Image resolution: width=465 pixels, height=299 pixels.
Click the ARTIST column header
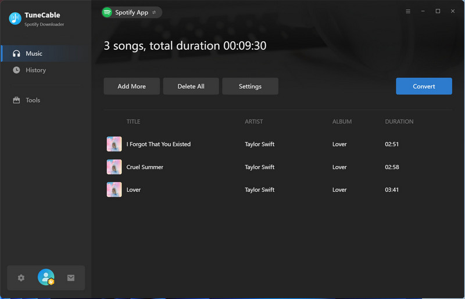[x=253, y=122]
